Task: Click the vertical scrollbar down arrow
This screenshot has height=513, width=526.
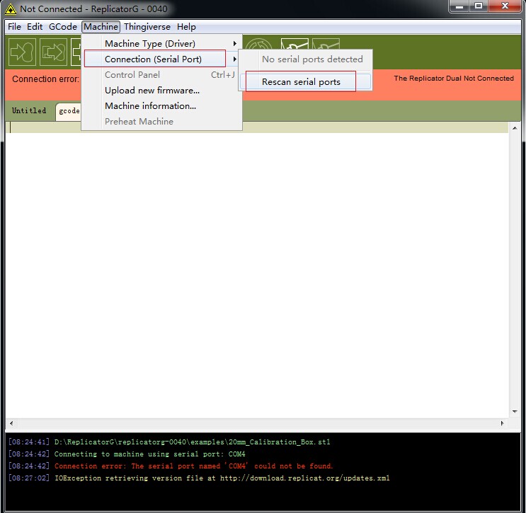Action: [515, 411]
